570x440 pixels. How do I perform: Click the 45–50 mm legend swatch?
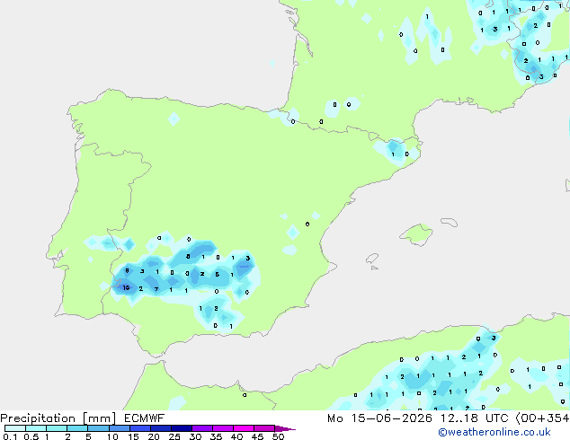pos(264,428)
